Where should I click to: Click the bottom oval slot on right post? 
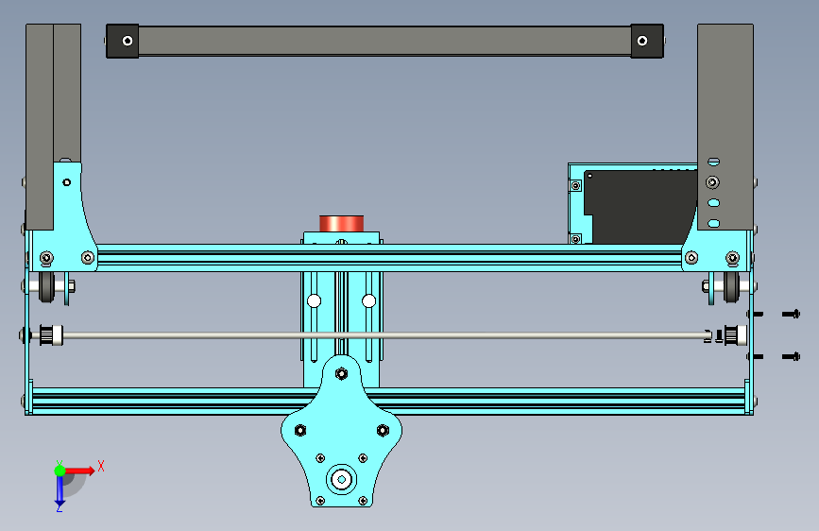point(713,223)
